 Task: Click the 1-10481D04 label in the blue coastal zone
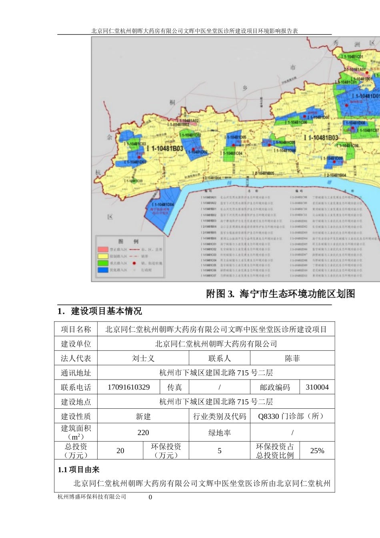point(163,205)
